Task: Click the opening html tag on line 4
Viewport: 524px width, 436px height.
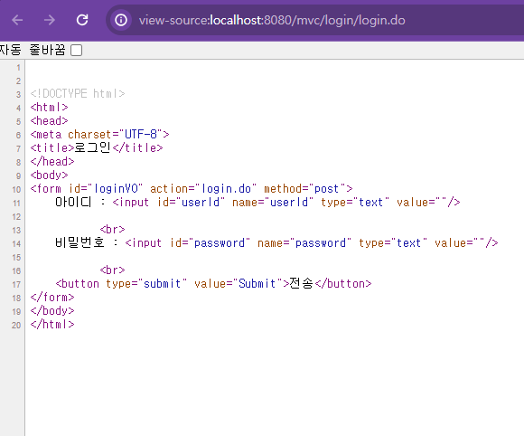Action: pos(49,108)
